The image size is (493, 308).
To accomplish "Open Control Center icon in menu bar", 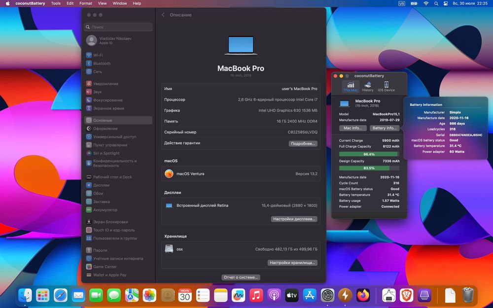I will [446, 3].
